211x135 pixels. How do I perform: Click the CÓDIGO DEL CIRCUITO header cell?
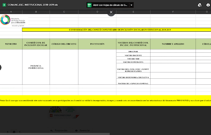click(x=64, y=44)
